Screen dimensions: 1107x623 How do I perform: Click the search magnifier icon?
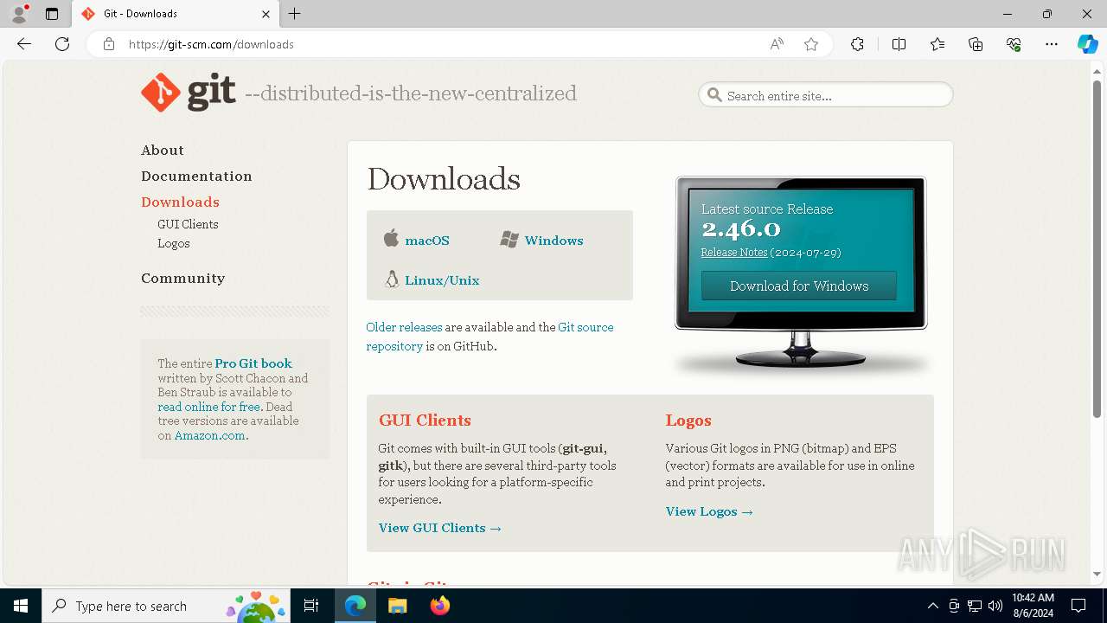tap(714, 95)
